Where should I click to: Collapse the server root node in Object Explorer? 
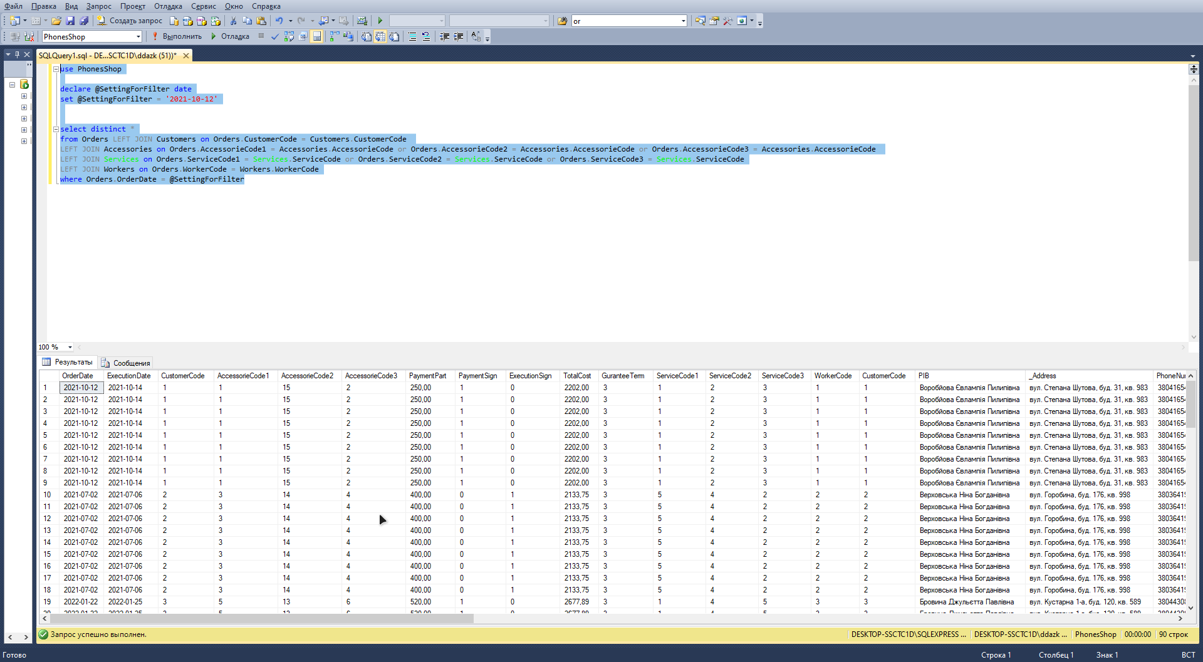[12, 85]
